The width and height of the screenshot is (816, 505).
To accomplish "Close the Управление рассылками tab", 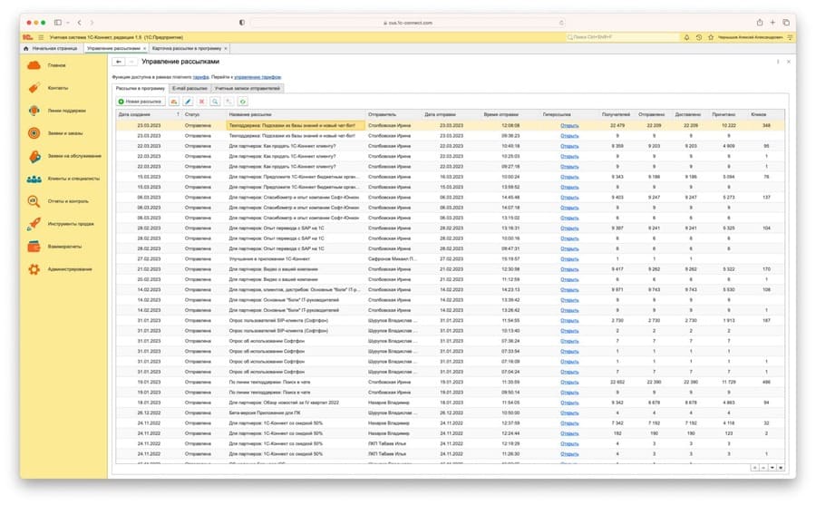I will [145, 48].
